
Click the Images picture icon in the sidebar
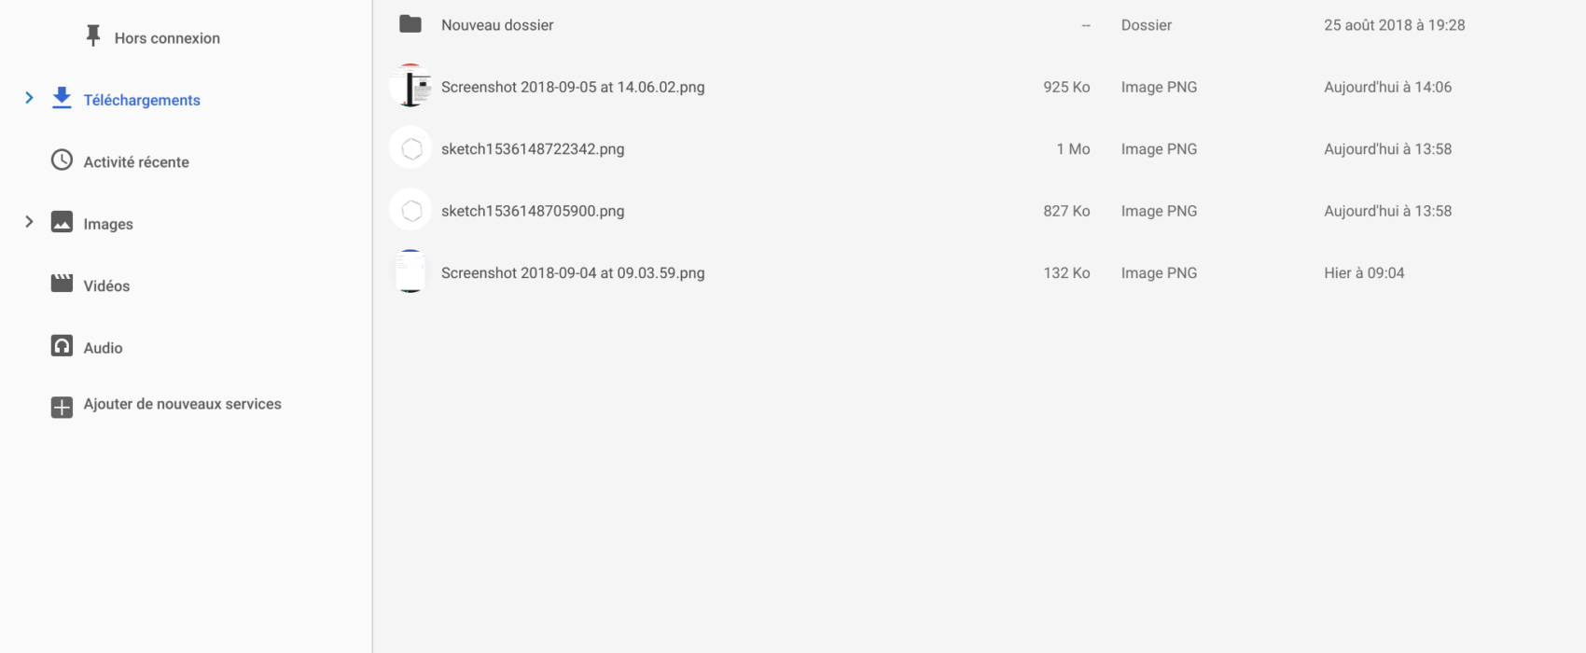coord(62,222)
